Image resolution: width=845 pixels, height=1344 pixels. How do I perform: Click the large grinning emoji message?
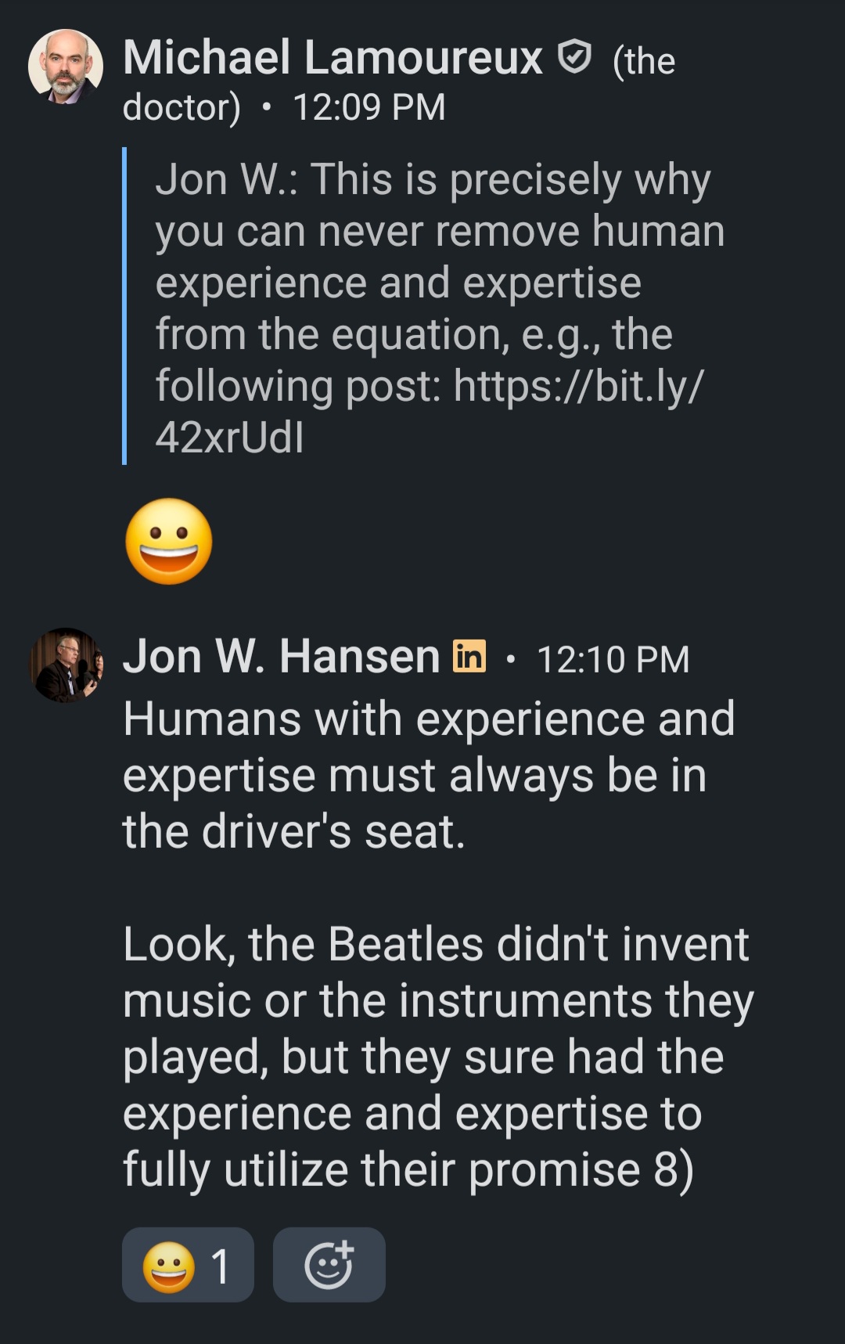pos(169,542)
